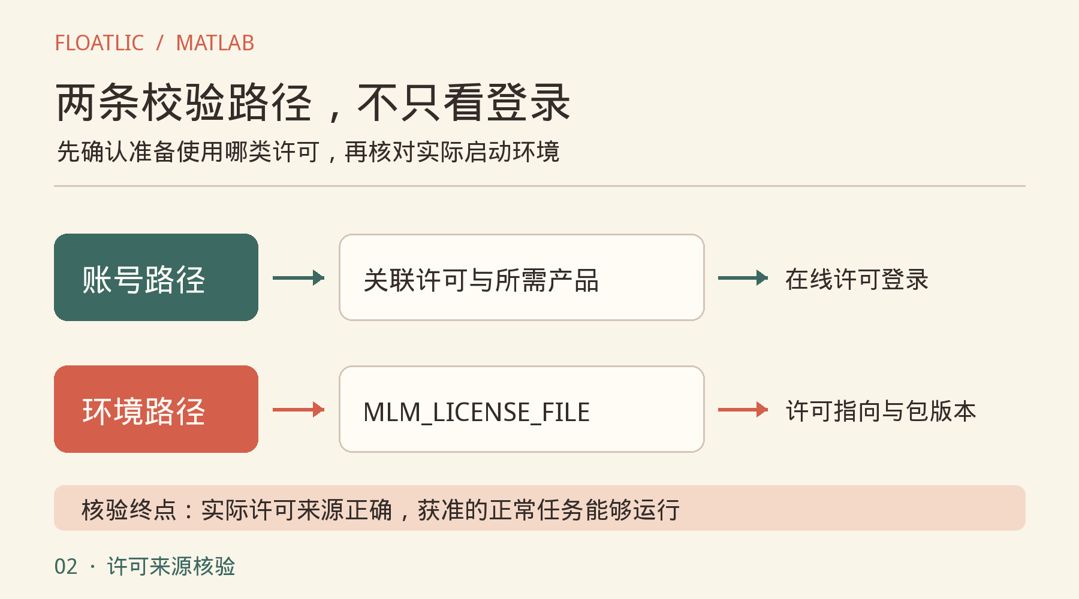The width and height of the screenshot is (1079, 599).
Task: Select the red 环境路径 block
Action: pyautogui.click(x=156, y=409)
